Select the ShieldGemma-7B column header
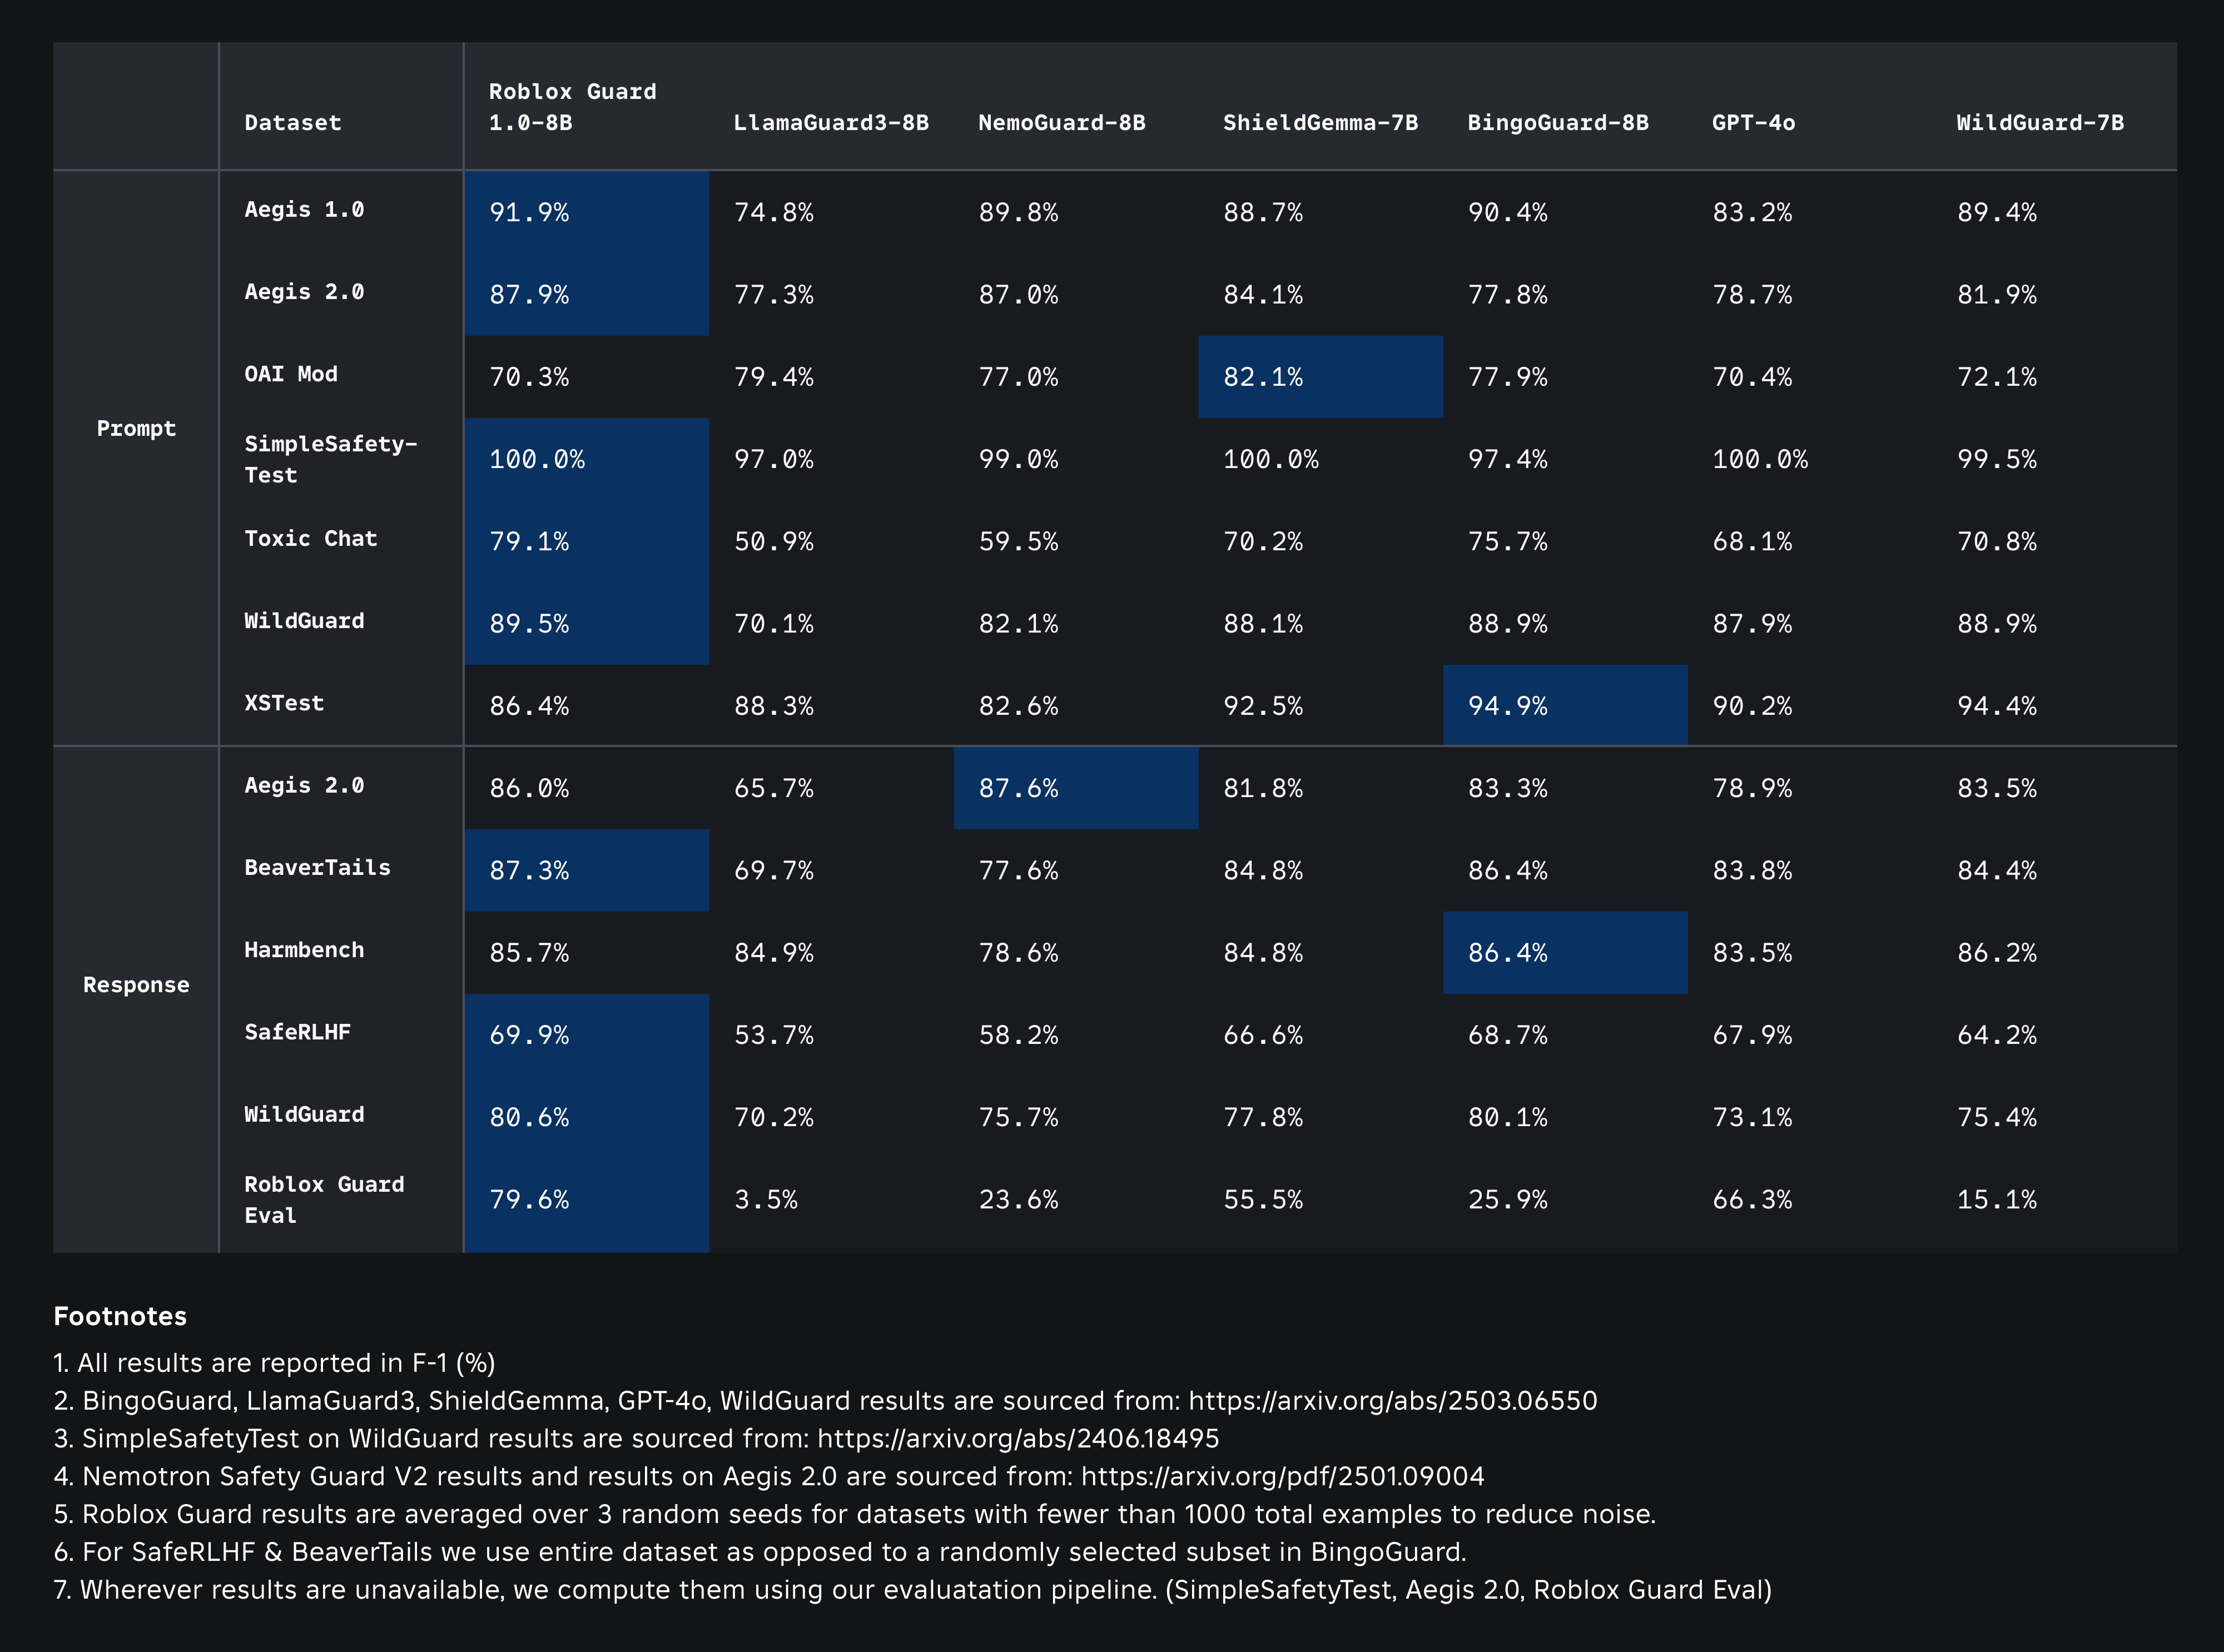The image size is (2224, 1652). (x=1320, y=123)
